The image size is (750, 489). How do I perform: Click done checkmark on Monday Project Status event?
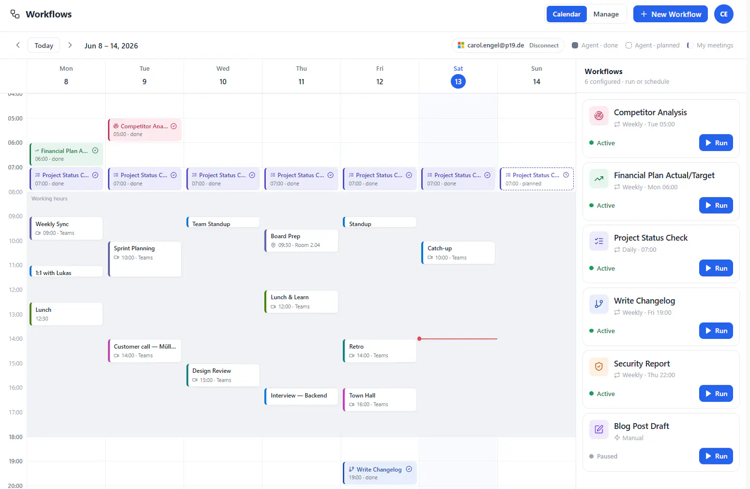pos(95,175)
